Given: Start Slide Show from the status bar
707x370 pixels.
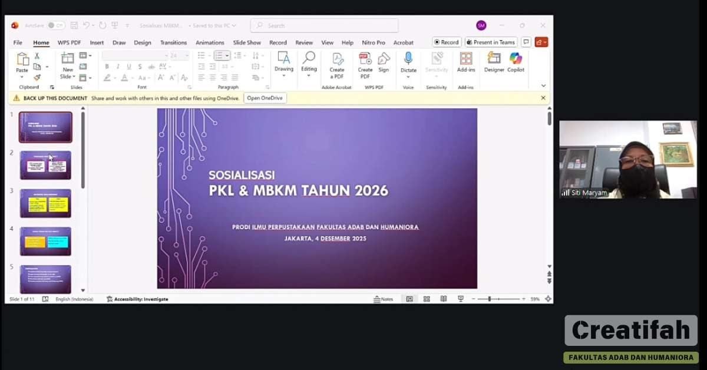Looking at the screenshot, I should click(x=460, y=299).
